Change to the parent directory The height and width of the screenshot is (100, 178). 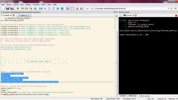(x=175, y=8)
